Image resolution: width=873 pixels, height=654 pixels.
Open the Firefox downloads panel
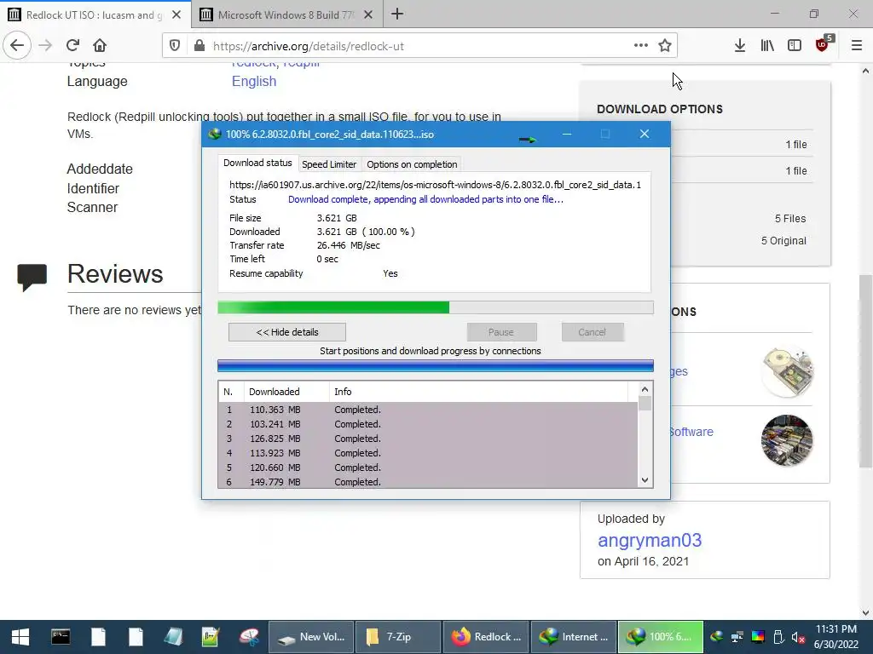[740, 46]
